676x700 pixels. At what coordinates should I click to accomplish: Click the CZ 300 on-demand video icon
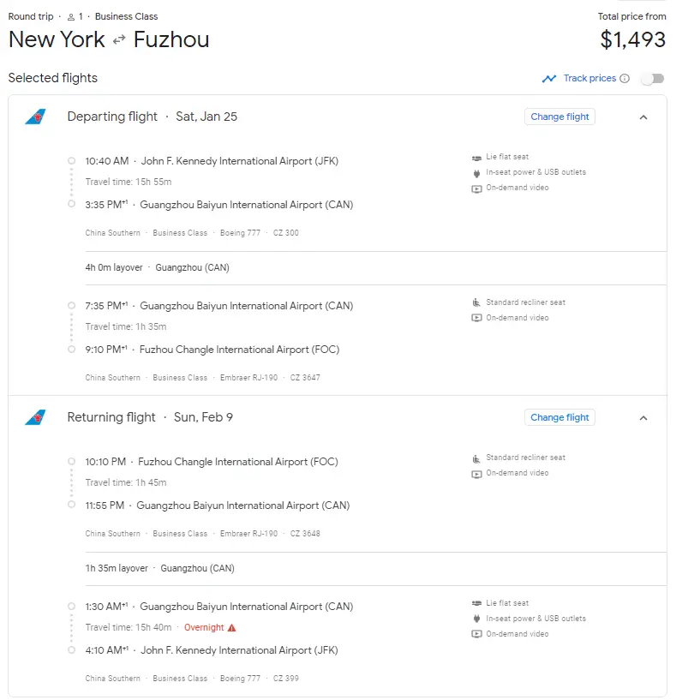[x=477, y=188]
